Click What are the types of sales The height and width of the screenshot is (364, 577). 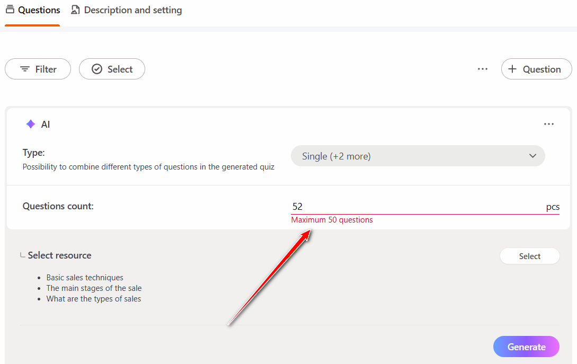(94, 299)
